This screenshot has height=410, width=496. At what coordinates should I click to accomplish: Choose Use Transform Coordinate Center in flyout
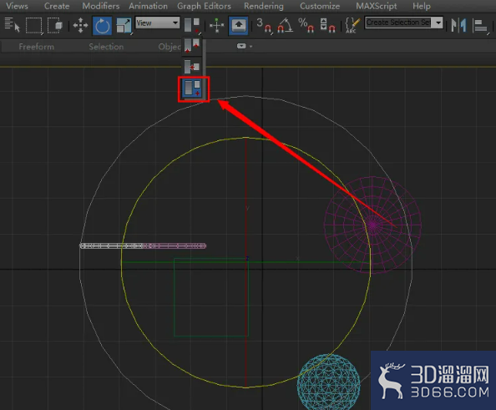tap(193, 89)
